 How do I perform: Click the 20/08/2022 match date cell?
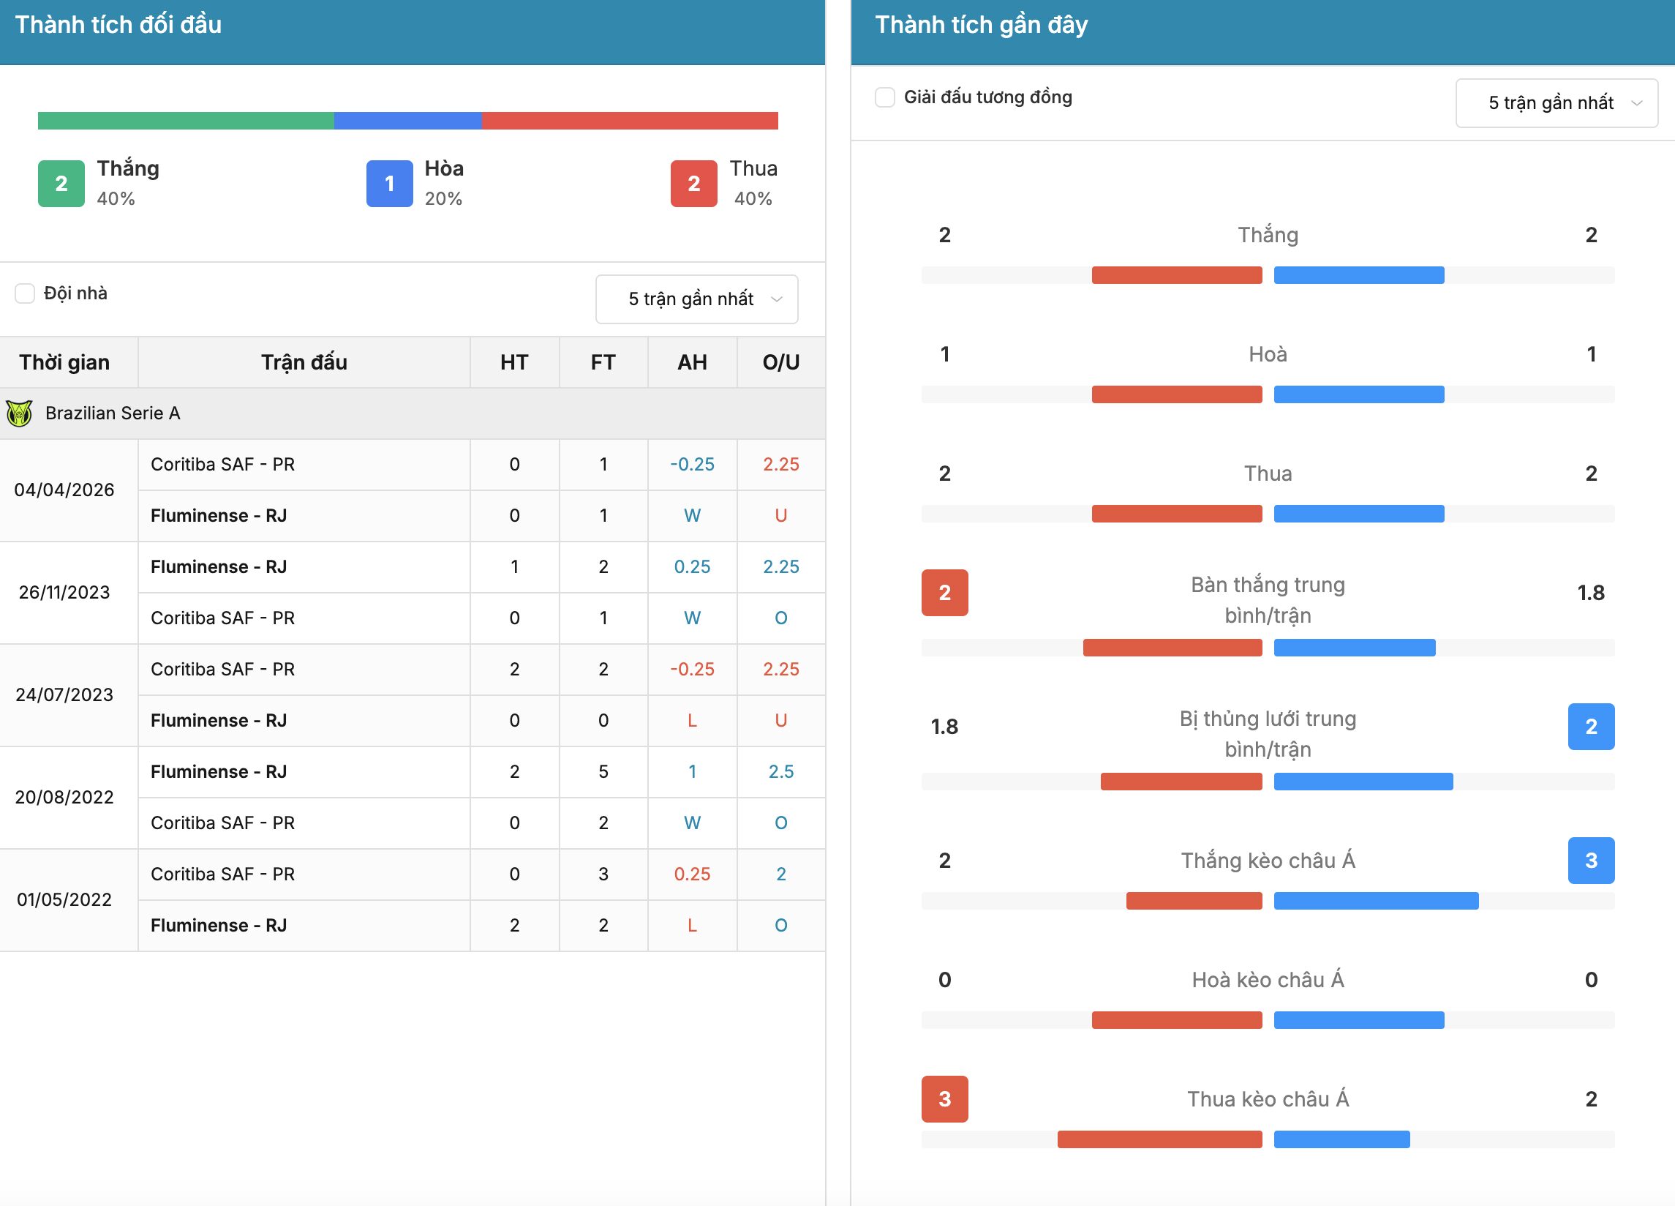(x=64, y=798)
